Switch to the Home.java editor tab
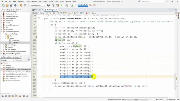Viewport: 180px width, 101px height. (x=38, y=10)
